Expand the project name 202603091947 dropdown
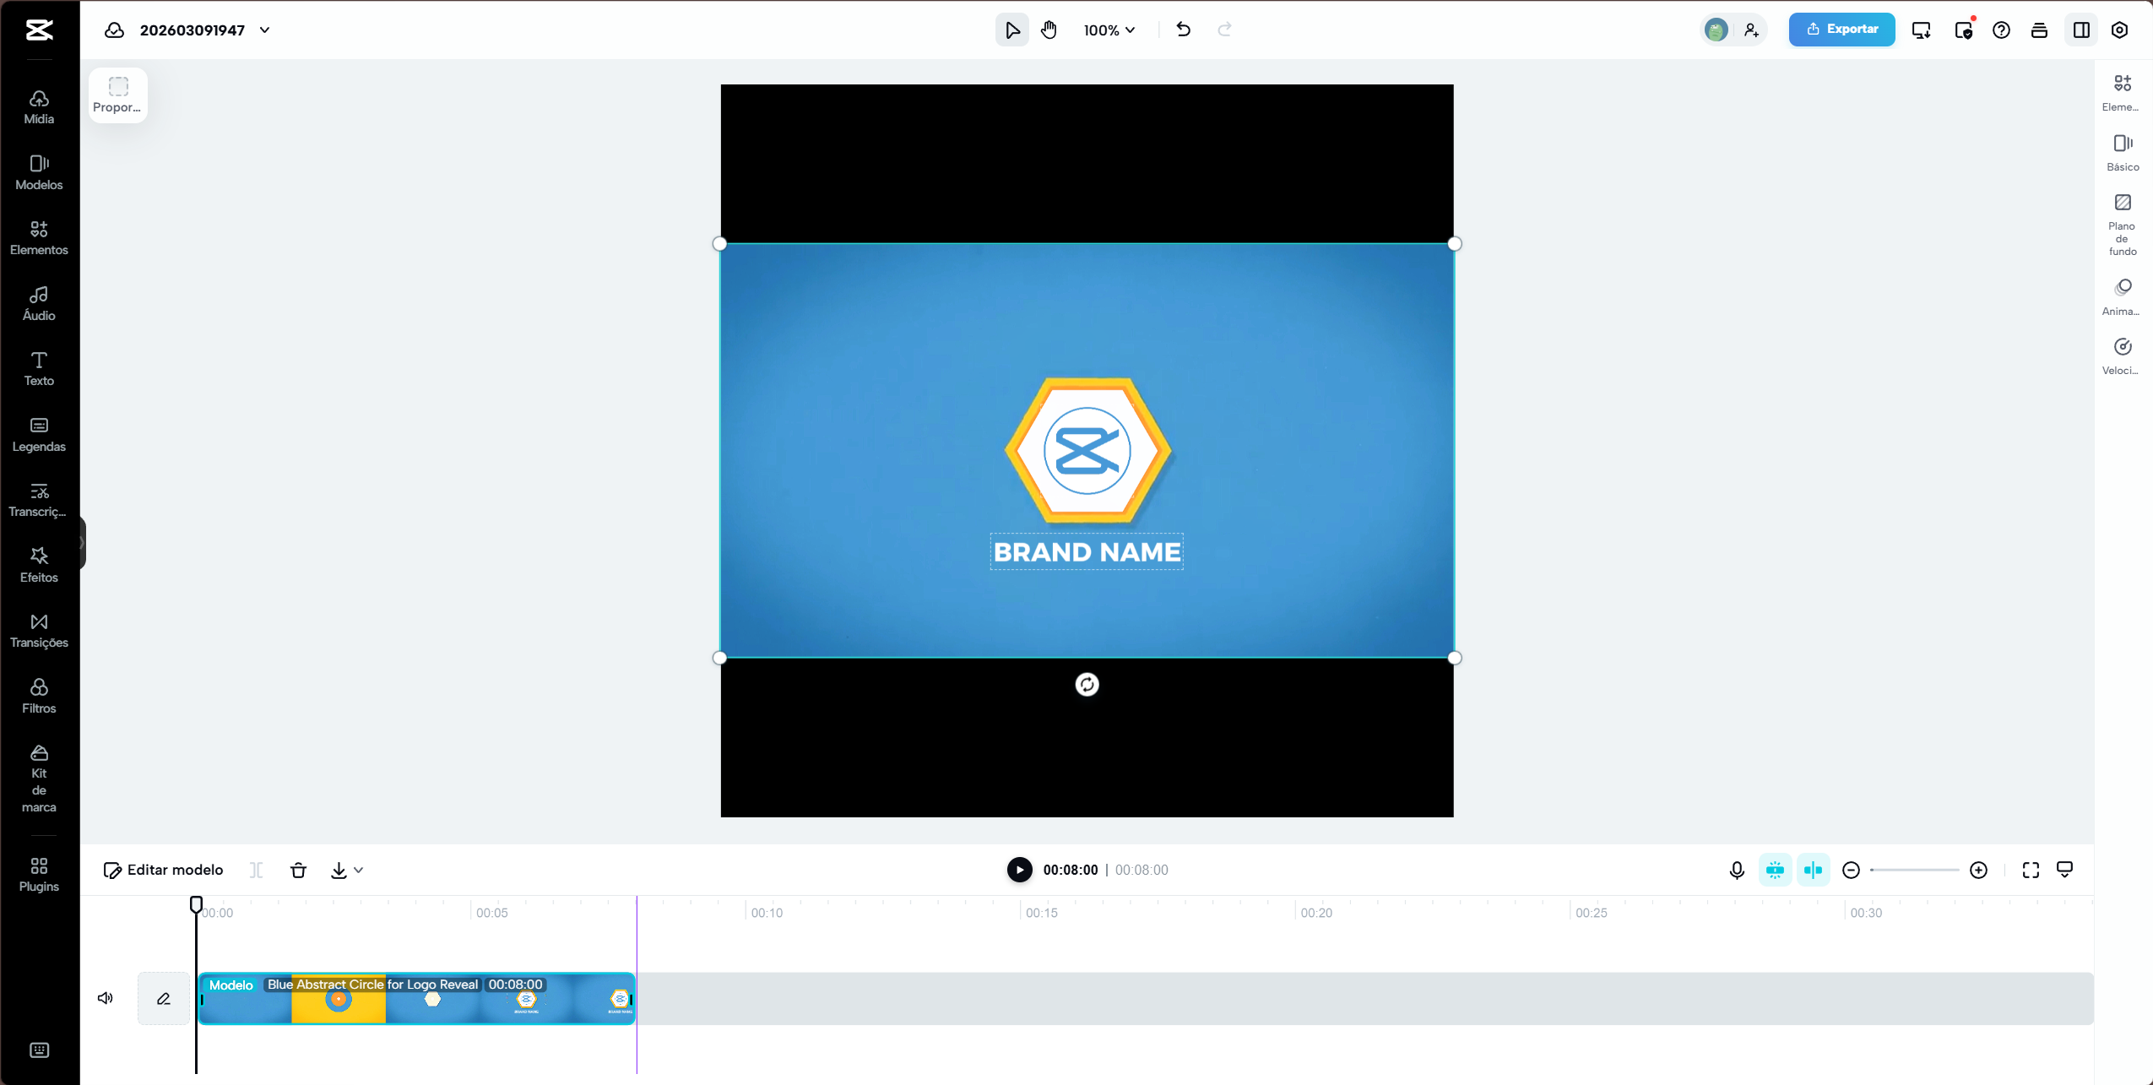 (265, 30)
